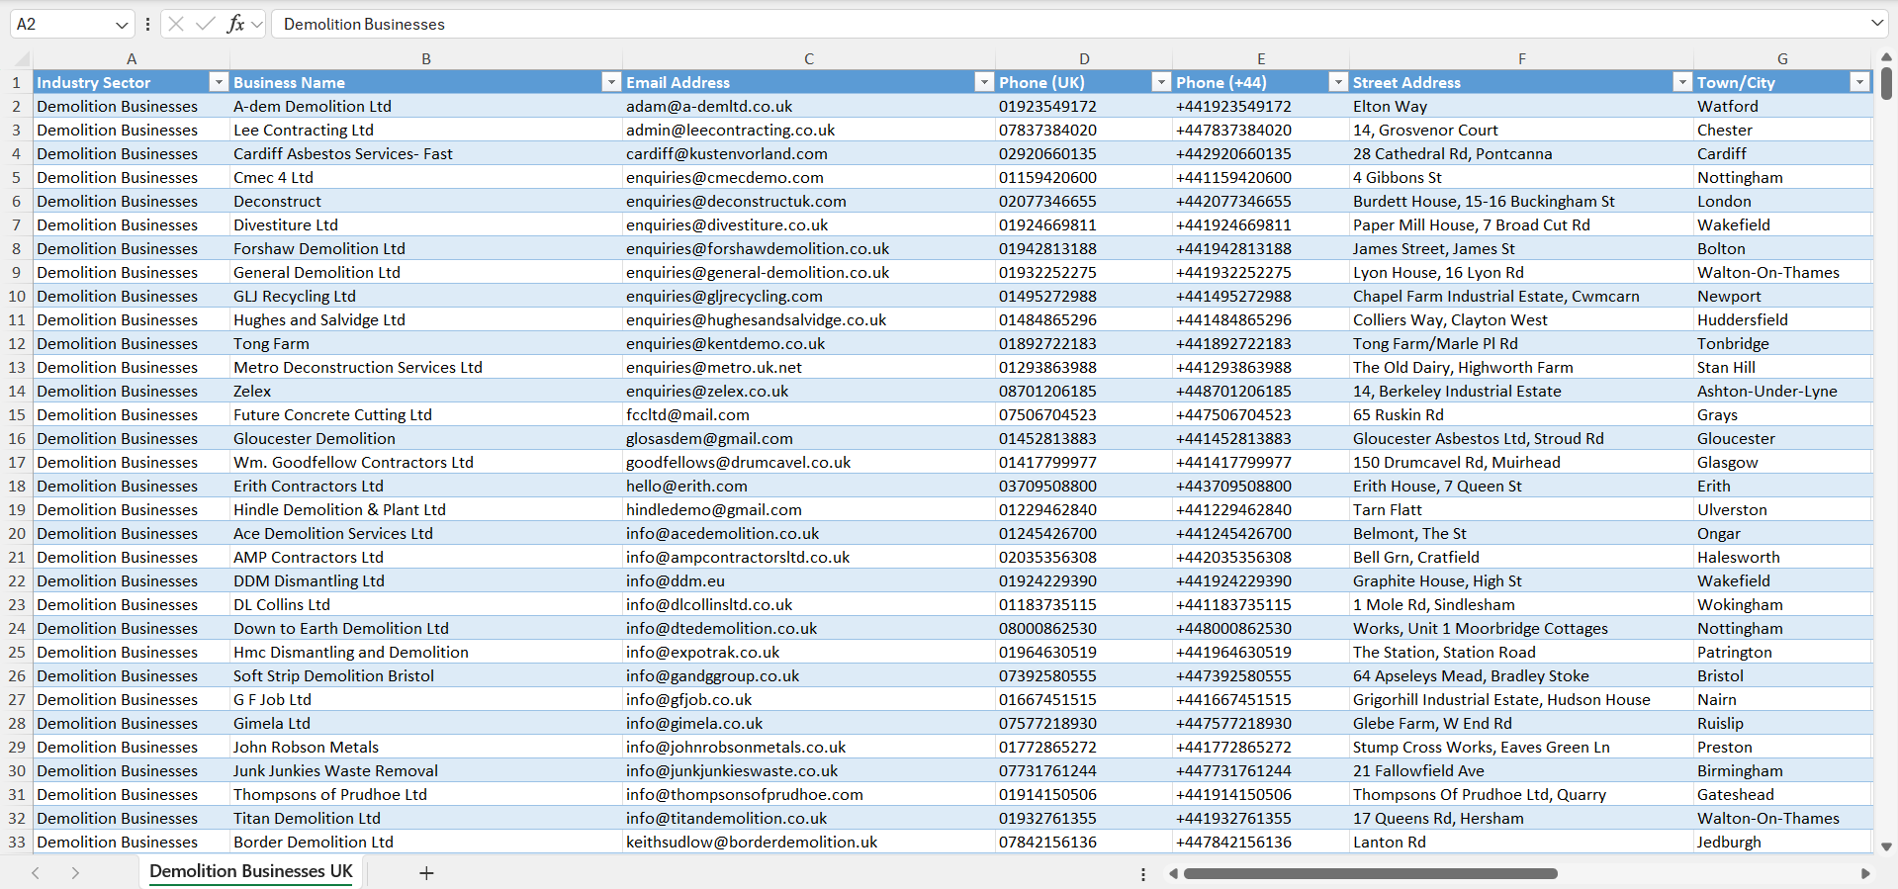Select column D header

1084,58
